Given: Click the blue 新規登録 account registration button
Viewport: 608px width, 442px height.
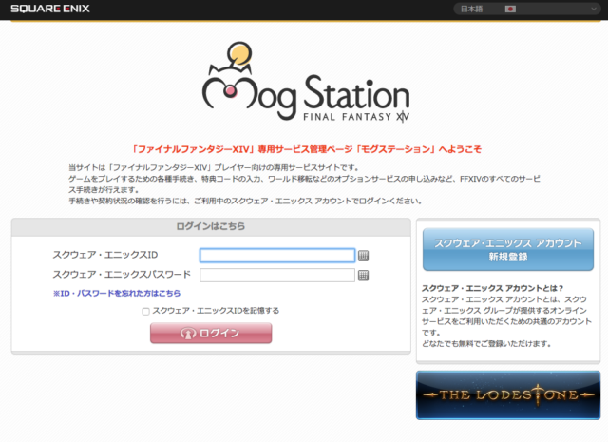Looking at the screenshot, I should coord(507,250).
